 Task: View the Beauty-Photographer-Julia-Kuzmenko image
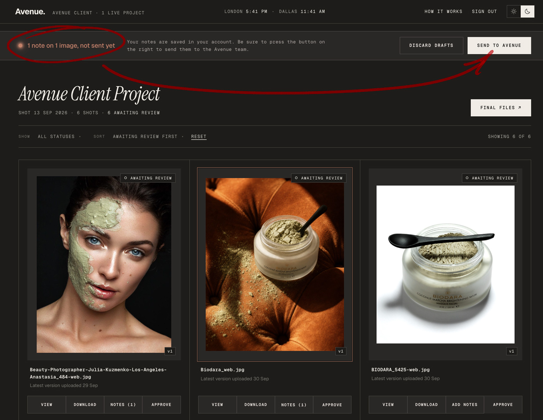click(47, 405)
